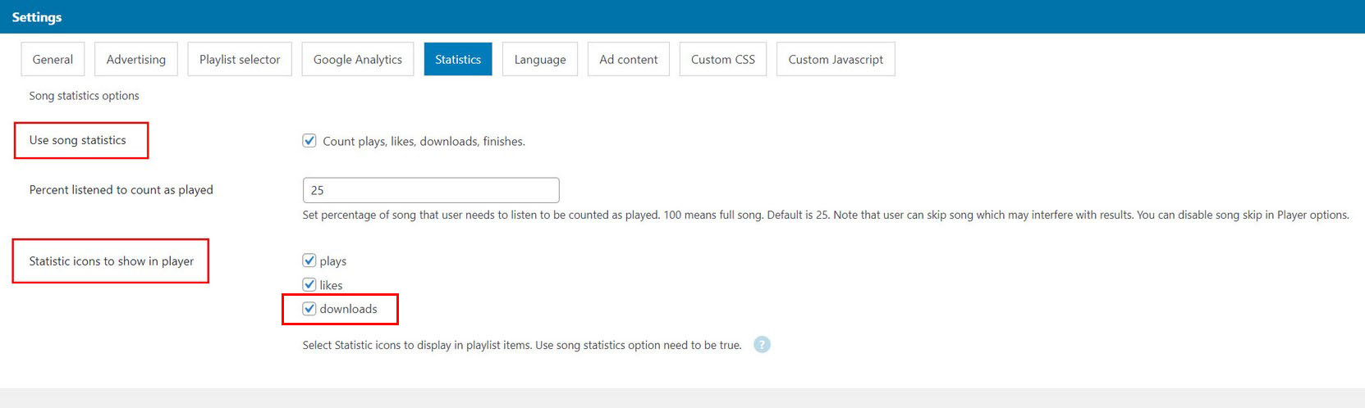Select the Statistics tab
The height and width of the screenshot is (408, 1365).
click(x=458, y=59)
